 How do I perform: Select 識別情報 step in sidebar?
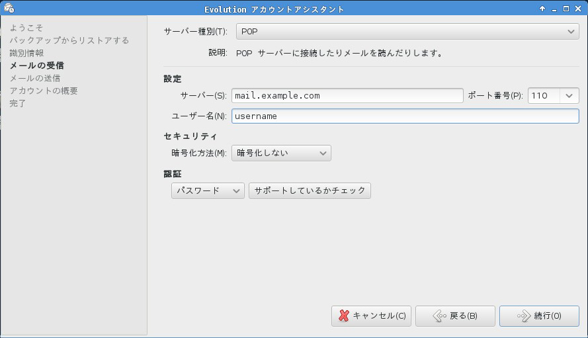coord(26,53)
